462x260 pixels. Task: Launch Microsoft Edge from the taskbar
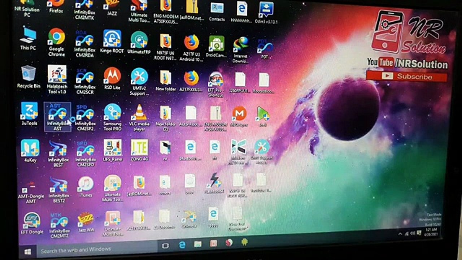(183, 245)
